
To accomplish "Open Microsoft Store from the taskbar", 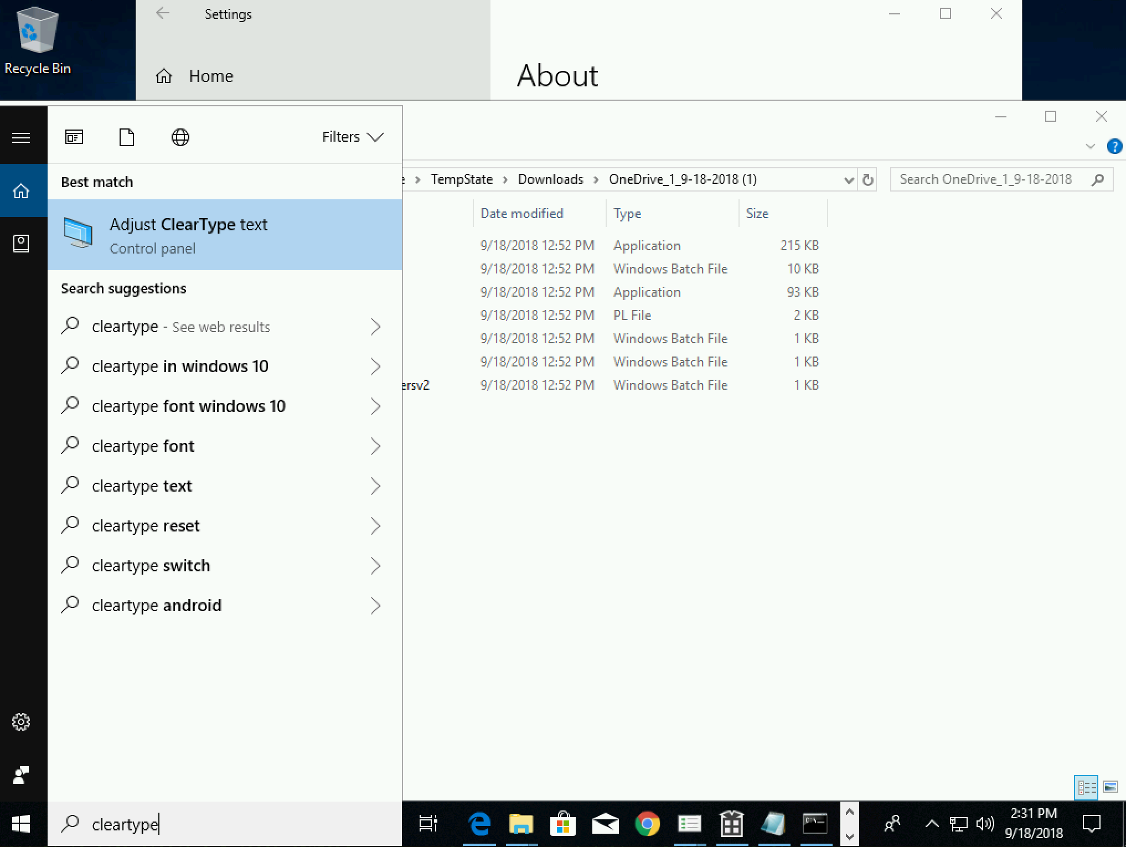I will pyautogui.click(x=564, y=825).
